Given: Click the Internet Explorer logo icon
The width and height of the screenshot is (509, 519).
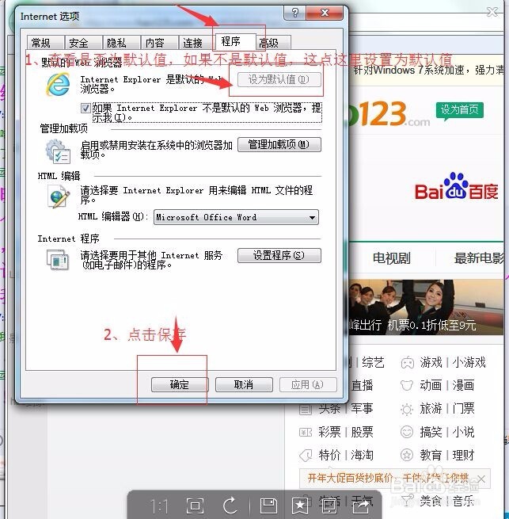Looking at the screenshot, I should [59, 85].
